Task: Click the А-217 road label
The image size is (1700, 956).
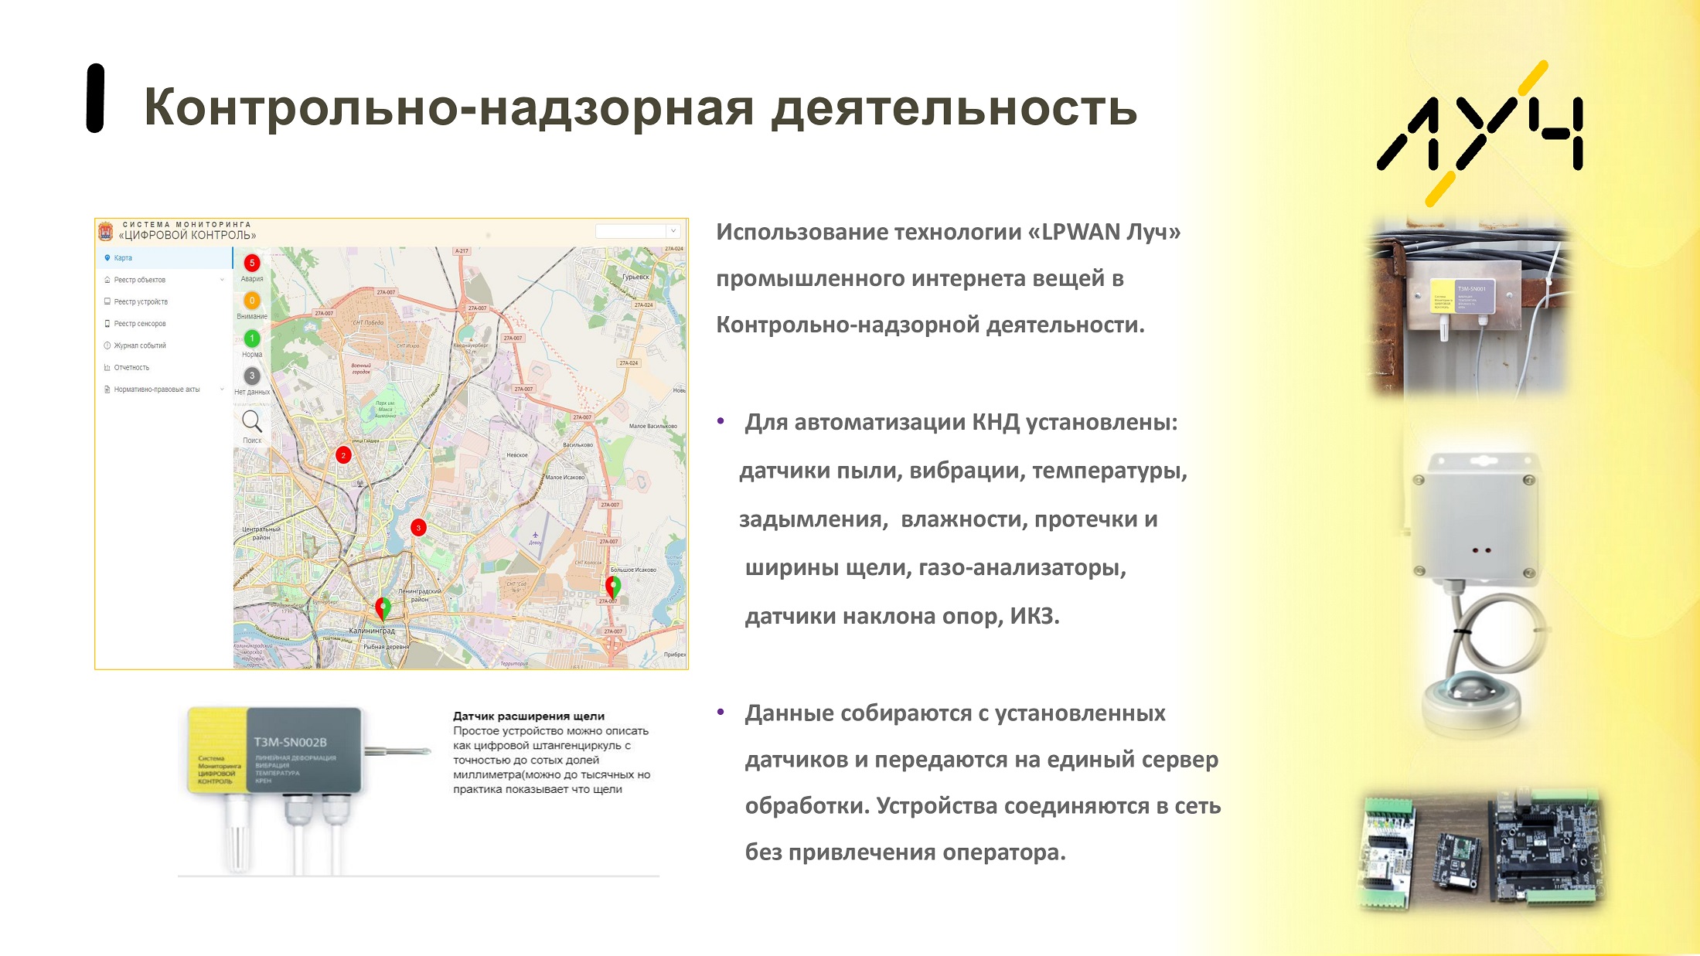Action: point(462,251)
